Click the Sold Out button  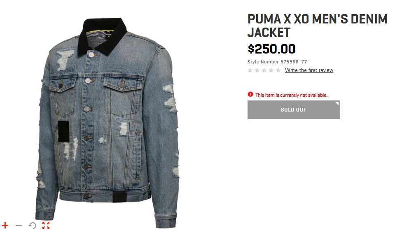[294, 110]
